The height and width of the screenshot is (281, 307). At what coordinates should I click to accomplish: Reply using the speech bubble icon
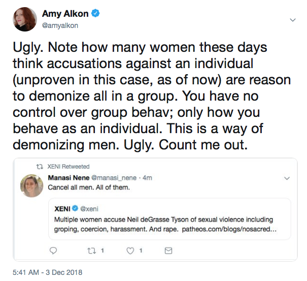click(52, 251)
